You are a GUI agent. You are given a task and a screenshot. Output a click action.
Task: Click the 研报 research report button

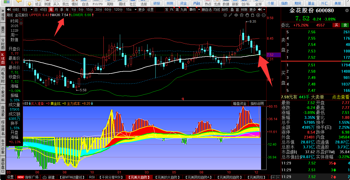(157, 3)
